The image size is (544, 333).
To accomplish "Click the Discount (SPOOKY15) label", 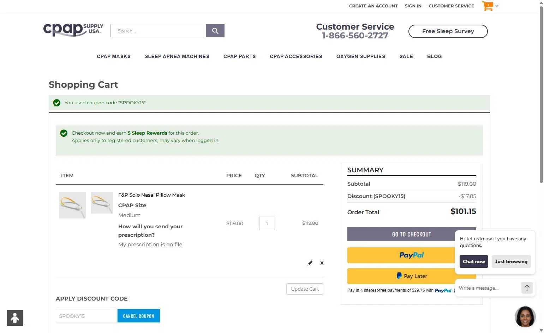I will point(376,196).
